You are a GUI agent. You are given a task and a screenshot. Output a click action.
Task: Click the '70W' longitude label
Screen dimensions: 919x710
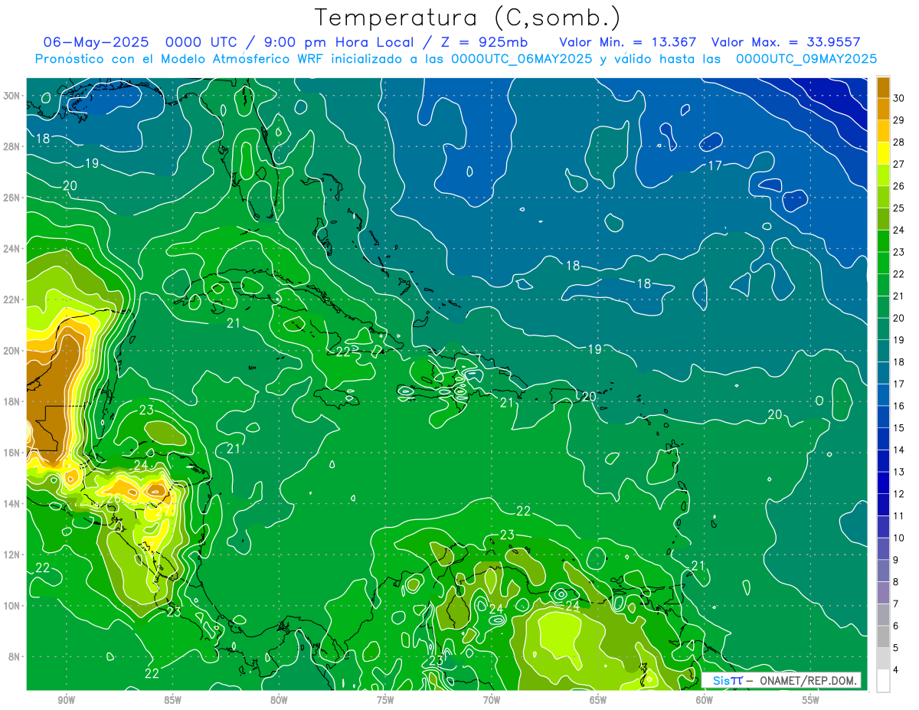(x=492, y=700)
